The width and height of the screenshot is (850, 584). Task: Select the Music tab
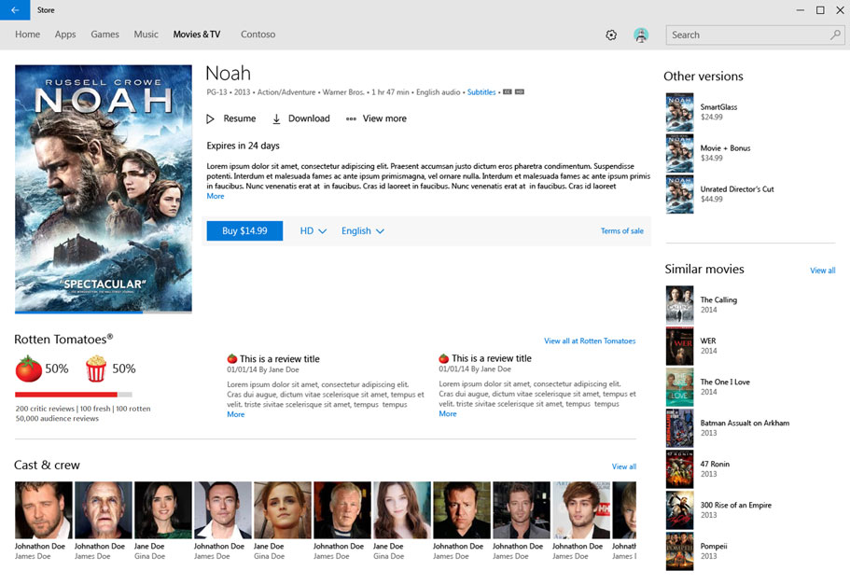point(146,35)
